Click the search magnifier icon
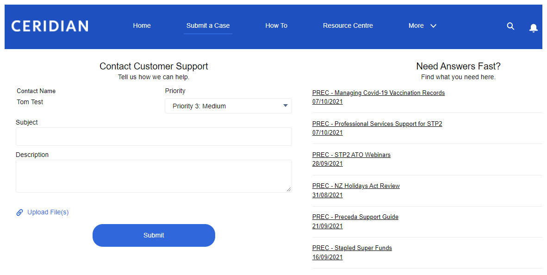The width and height of the screenshot is (547, 275). [510, 26]
